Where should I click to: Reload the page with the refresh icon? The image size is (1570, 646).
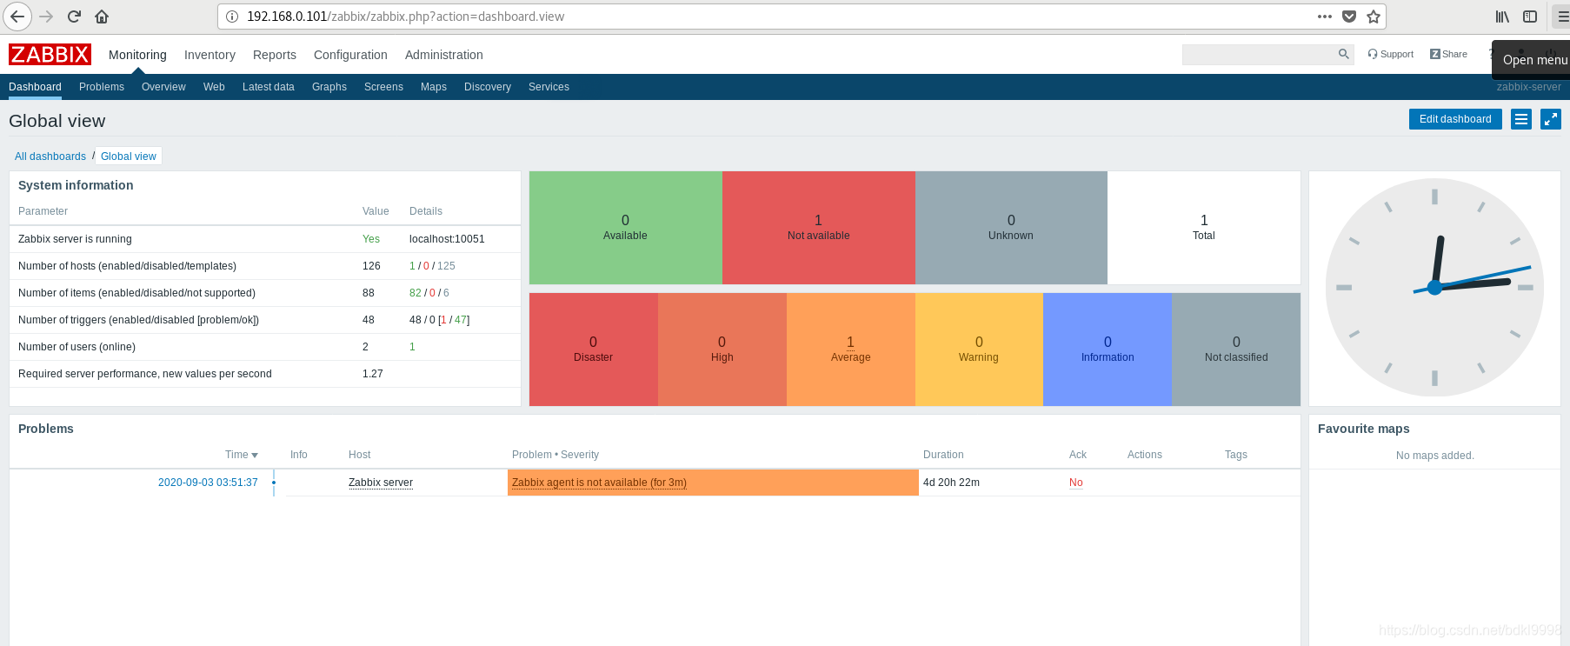coord(74,17)
